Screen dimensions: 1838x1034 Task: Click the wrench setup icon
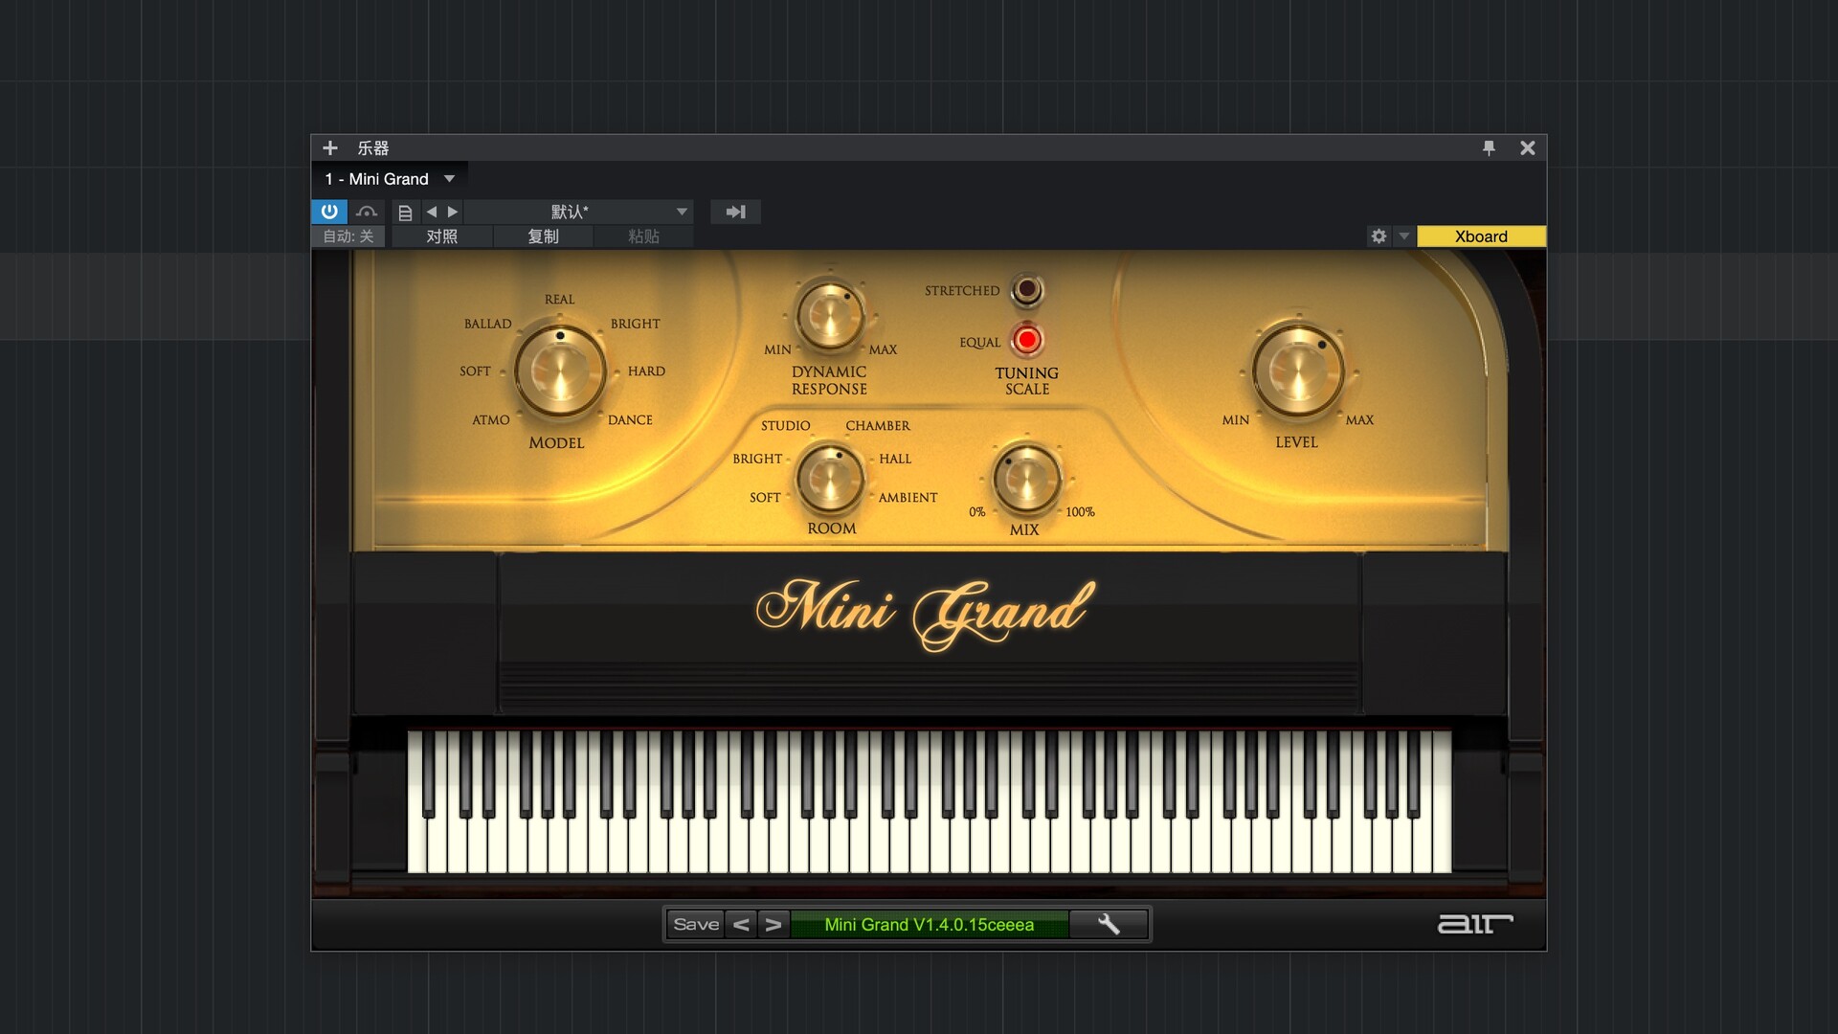[1109, 924]
